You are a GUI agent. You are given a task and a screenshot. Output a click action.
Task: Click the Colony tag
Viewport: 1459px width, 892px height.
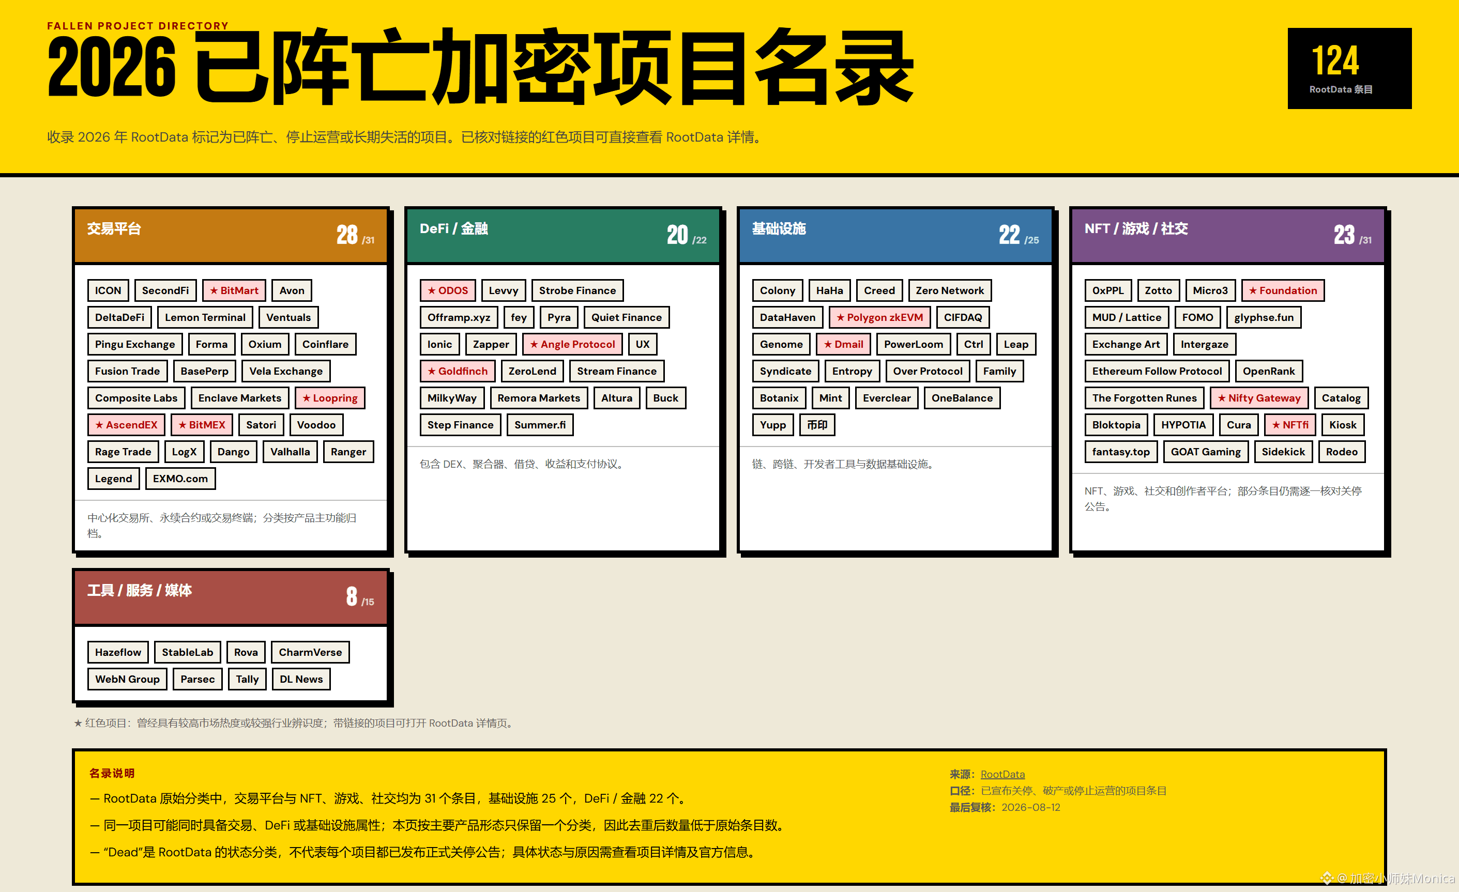pos(778,290)
